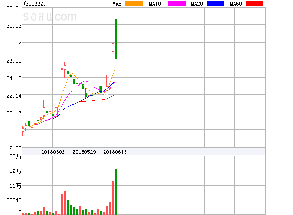Image resolution: width=293 pixels, height=215 pixels.
Task: Click the tallest green volume bar
Action: pyautogui.click(x=116, y=192)
